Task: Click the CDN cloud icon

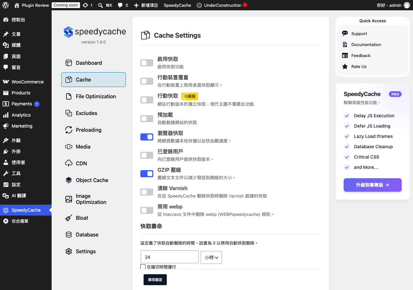Action: point(69,163)
